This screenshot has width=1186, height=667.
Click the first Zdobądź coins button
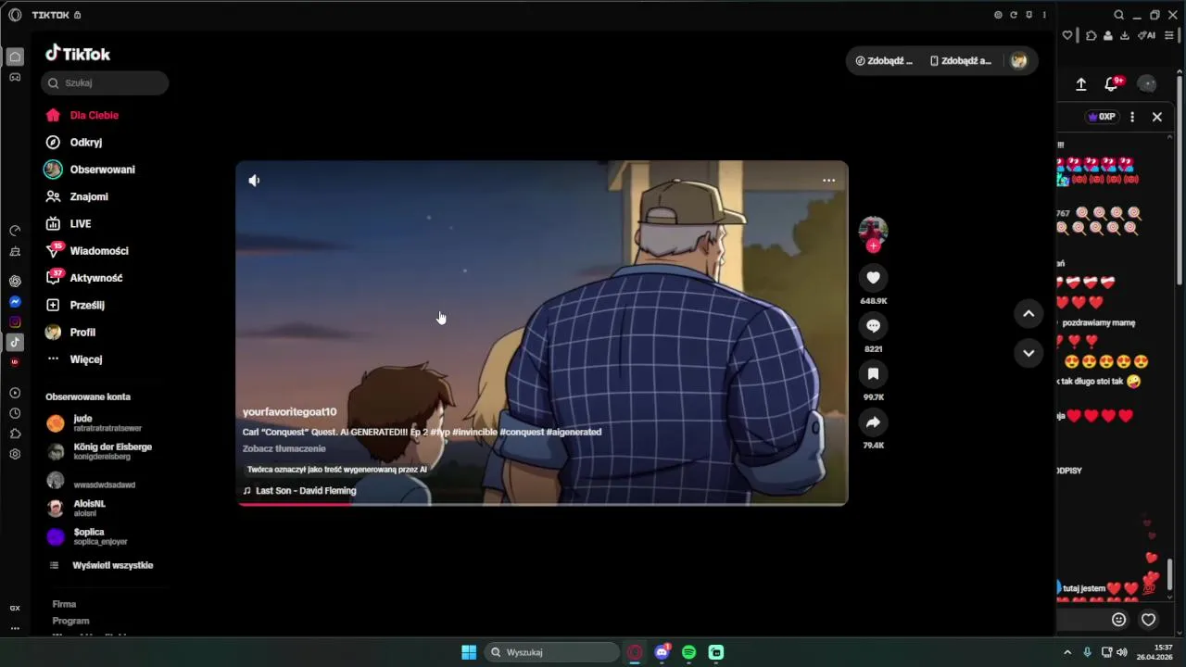click(884, 60)
